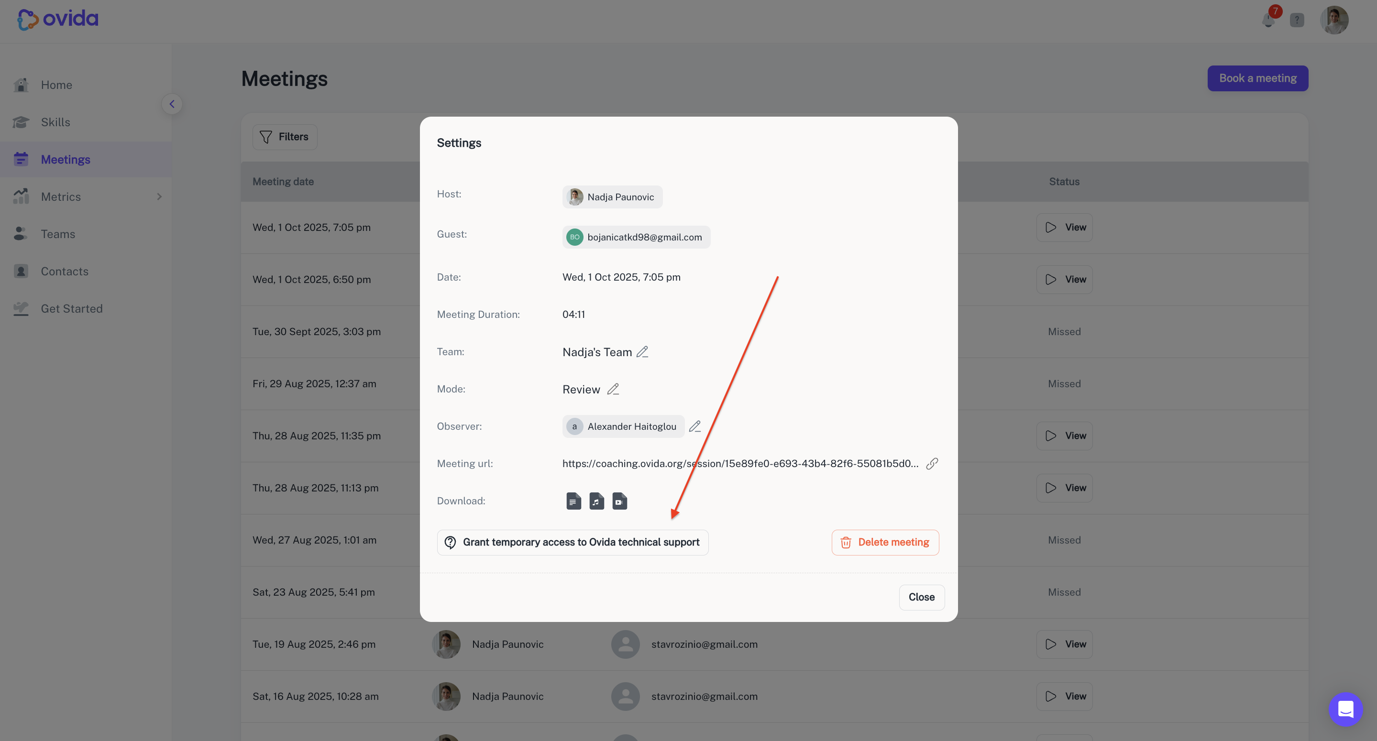Click the Teams people icon
The height and width of the screenshot is (741, 1377).
21,233
